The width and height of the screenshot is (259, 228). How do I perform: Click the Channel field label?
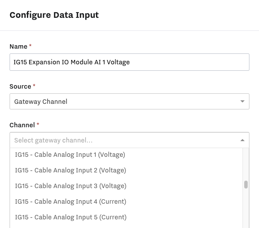click(22, 125)
